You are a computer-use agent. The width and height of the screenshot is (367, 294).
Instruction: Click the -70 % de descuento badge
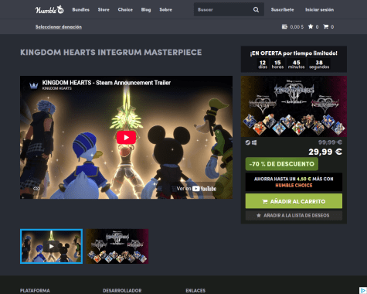282,164
